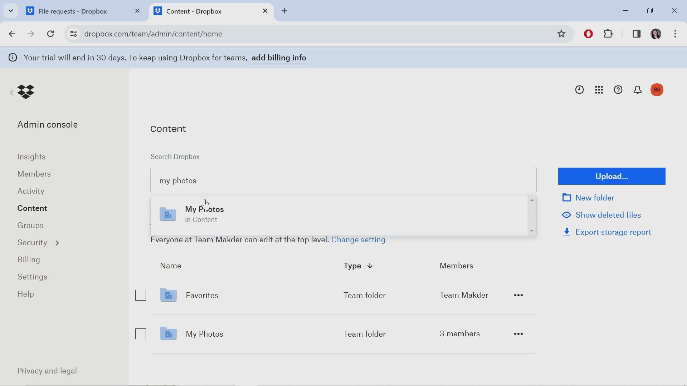The image size is (687, 386).
Task: Click the browser address bar URL
Action: click(153, 34)
